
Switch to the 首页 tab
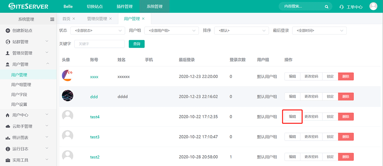point(66,19)
